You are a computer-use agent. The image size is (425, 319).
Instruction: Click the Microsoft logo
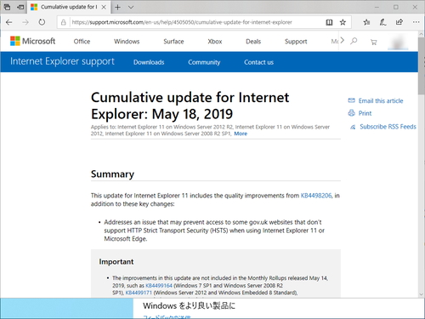[32, 41]
